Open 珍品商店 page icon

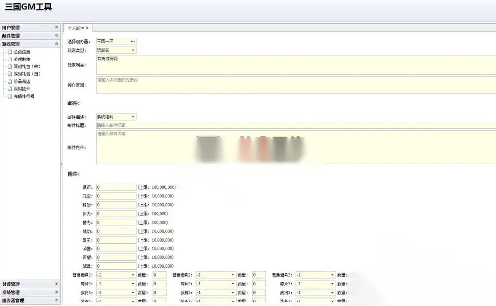pyautogui.click(x=10, y=81)
